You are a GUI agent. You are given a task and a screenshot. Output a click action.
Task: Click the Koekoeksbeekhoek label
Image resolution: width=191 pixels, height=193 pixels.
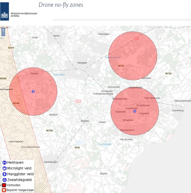coord(103,94)
